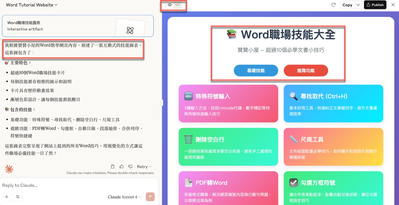Open the Word Tutorial Website chat title menu
This screenshot has height=205, width=399.
[x=32, y=5]
